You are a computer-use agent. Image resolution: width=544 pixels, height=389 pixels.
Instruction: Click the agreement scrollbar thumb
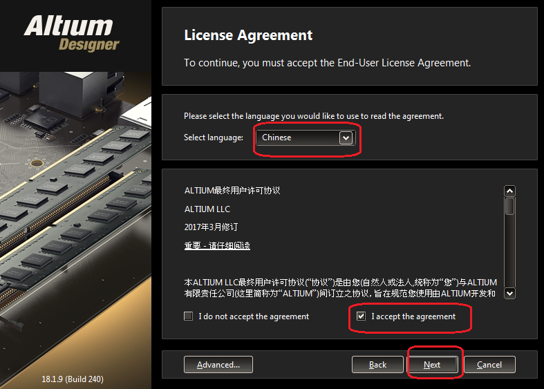(509, 207)
